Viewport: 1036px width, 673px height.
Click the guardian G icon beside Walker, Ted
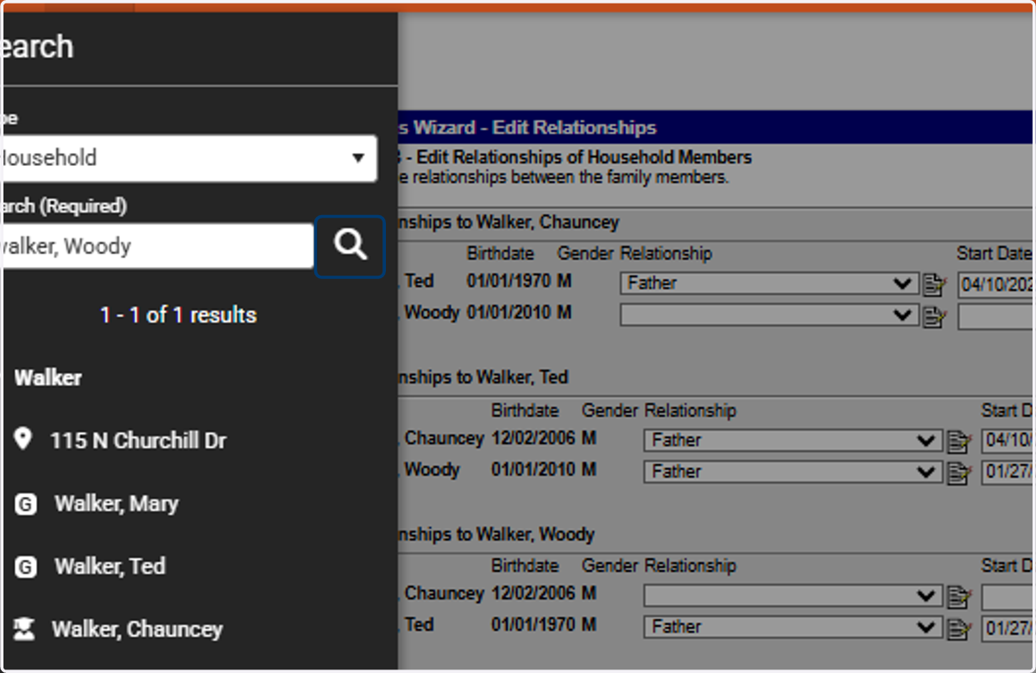click(x=26, y=568)
